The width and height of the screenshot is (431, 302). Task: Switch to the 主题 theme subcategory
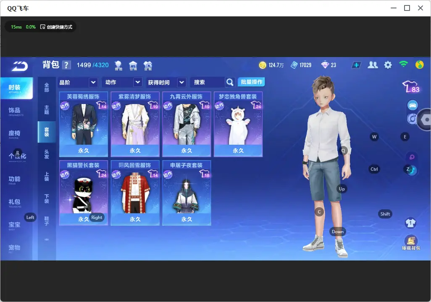tap(47, 110)
